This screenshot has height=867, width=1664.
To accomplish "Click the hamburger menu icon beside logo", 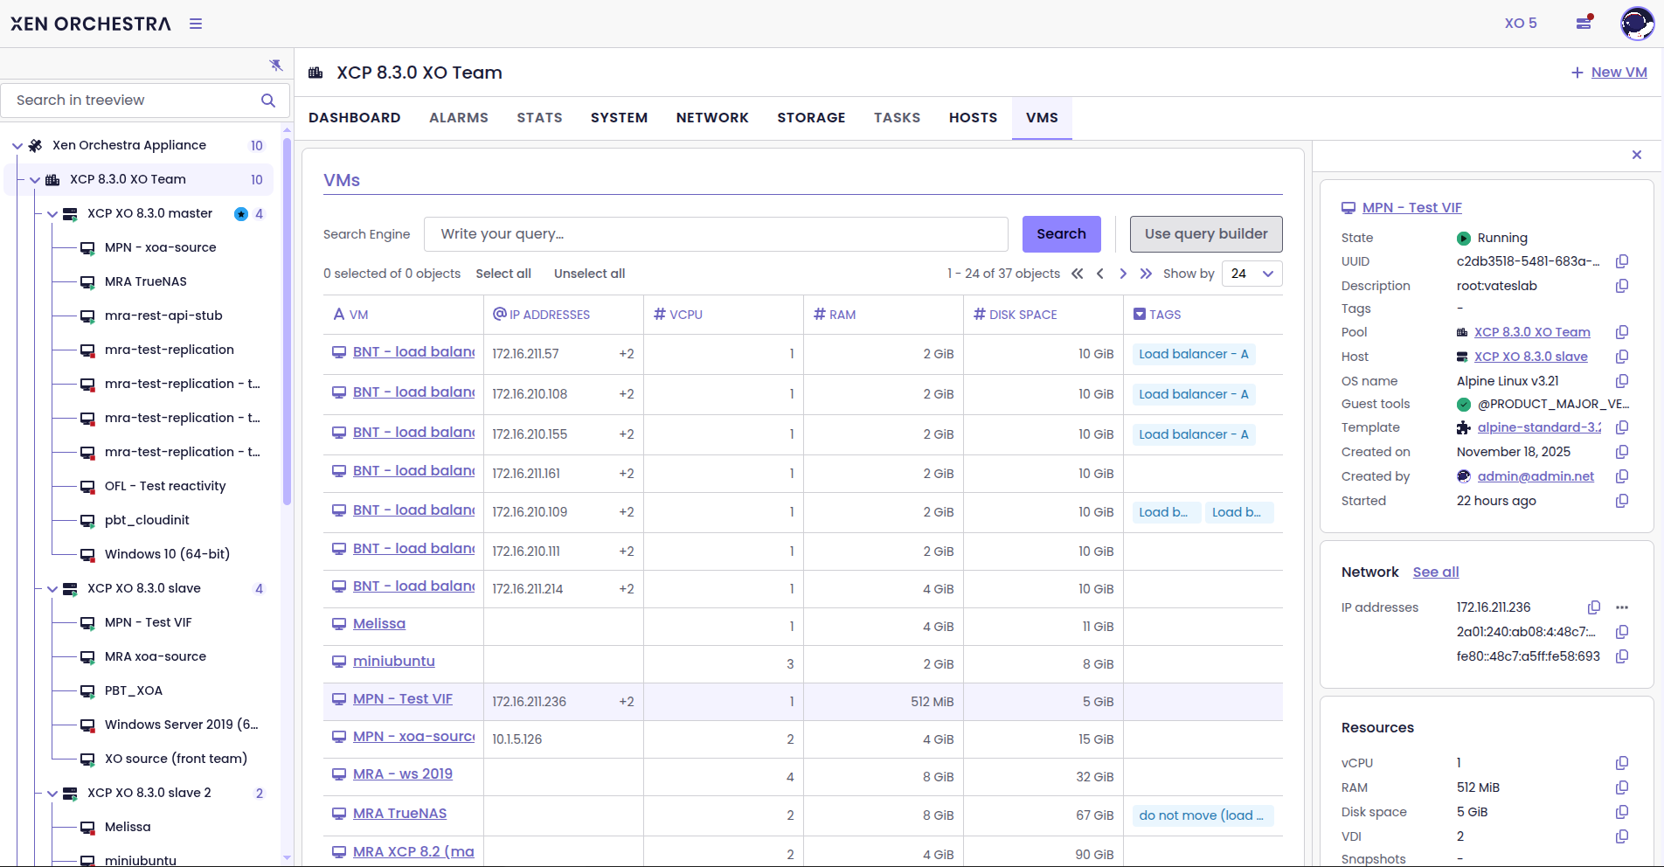I will pyautogui.click(x=196, y=24).
